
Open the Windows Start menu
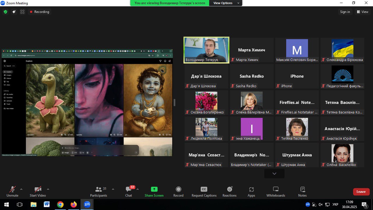6,204
